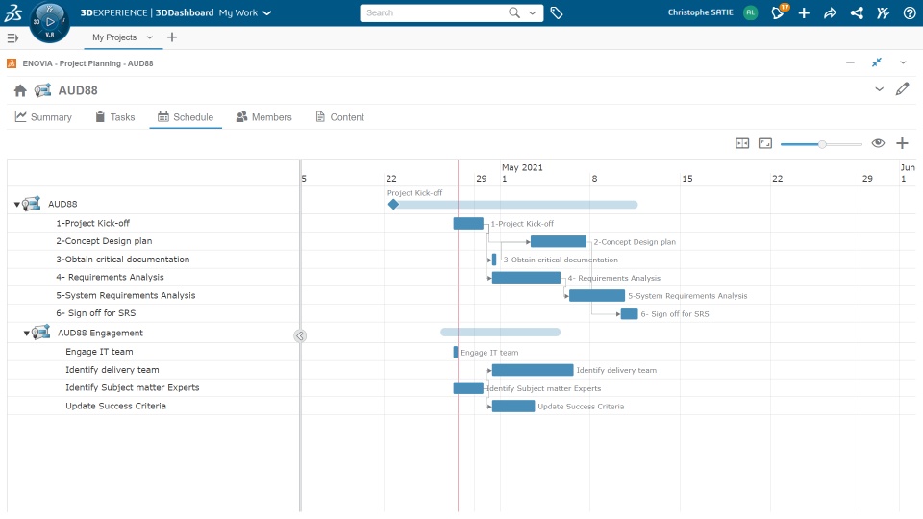Viewport: 923px width, 519px height.
Task: Click the AUD88 root row project icon
Action: [31, 204]
